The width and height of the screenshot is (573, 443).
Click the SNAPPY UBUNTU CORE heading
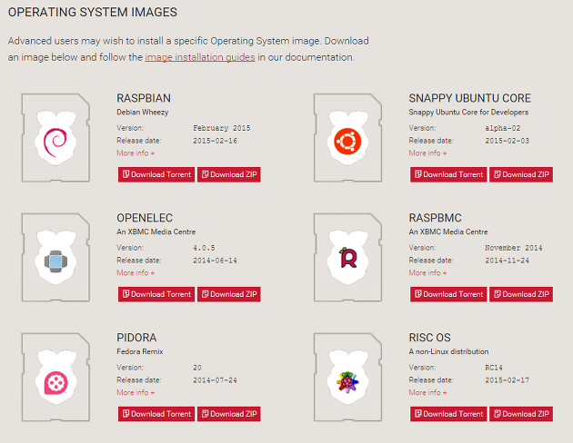coord(469,98)
